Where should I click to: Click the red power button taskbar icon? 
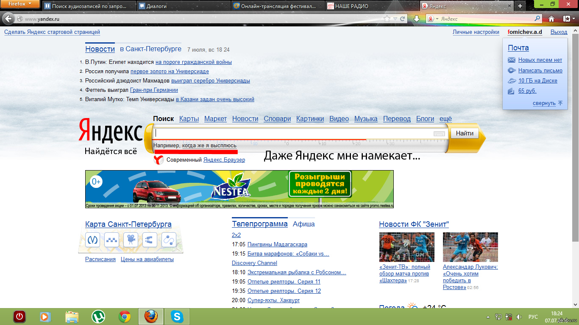click(19, 317)
